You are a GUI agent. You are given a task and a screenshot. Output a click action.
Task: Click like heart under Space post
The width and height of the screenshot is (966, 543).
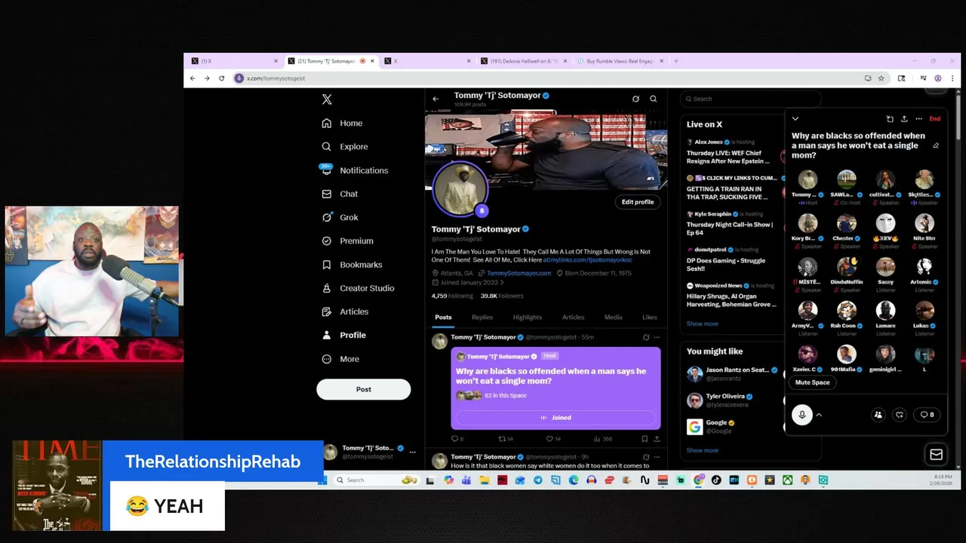tap(549, 438)
